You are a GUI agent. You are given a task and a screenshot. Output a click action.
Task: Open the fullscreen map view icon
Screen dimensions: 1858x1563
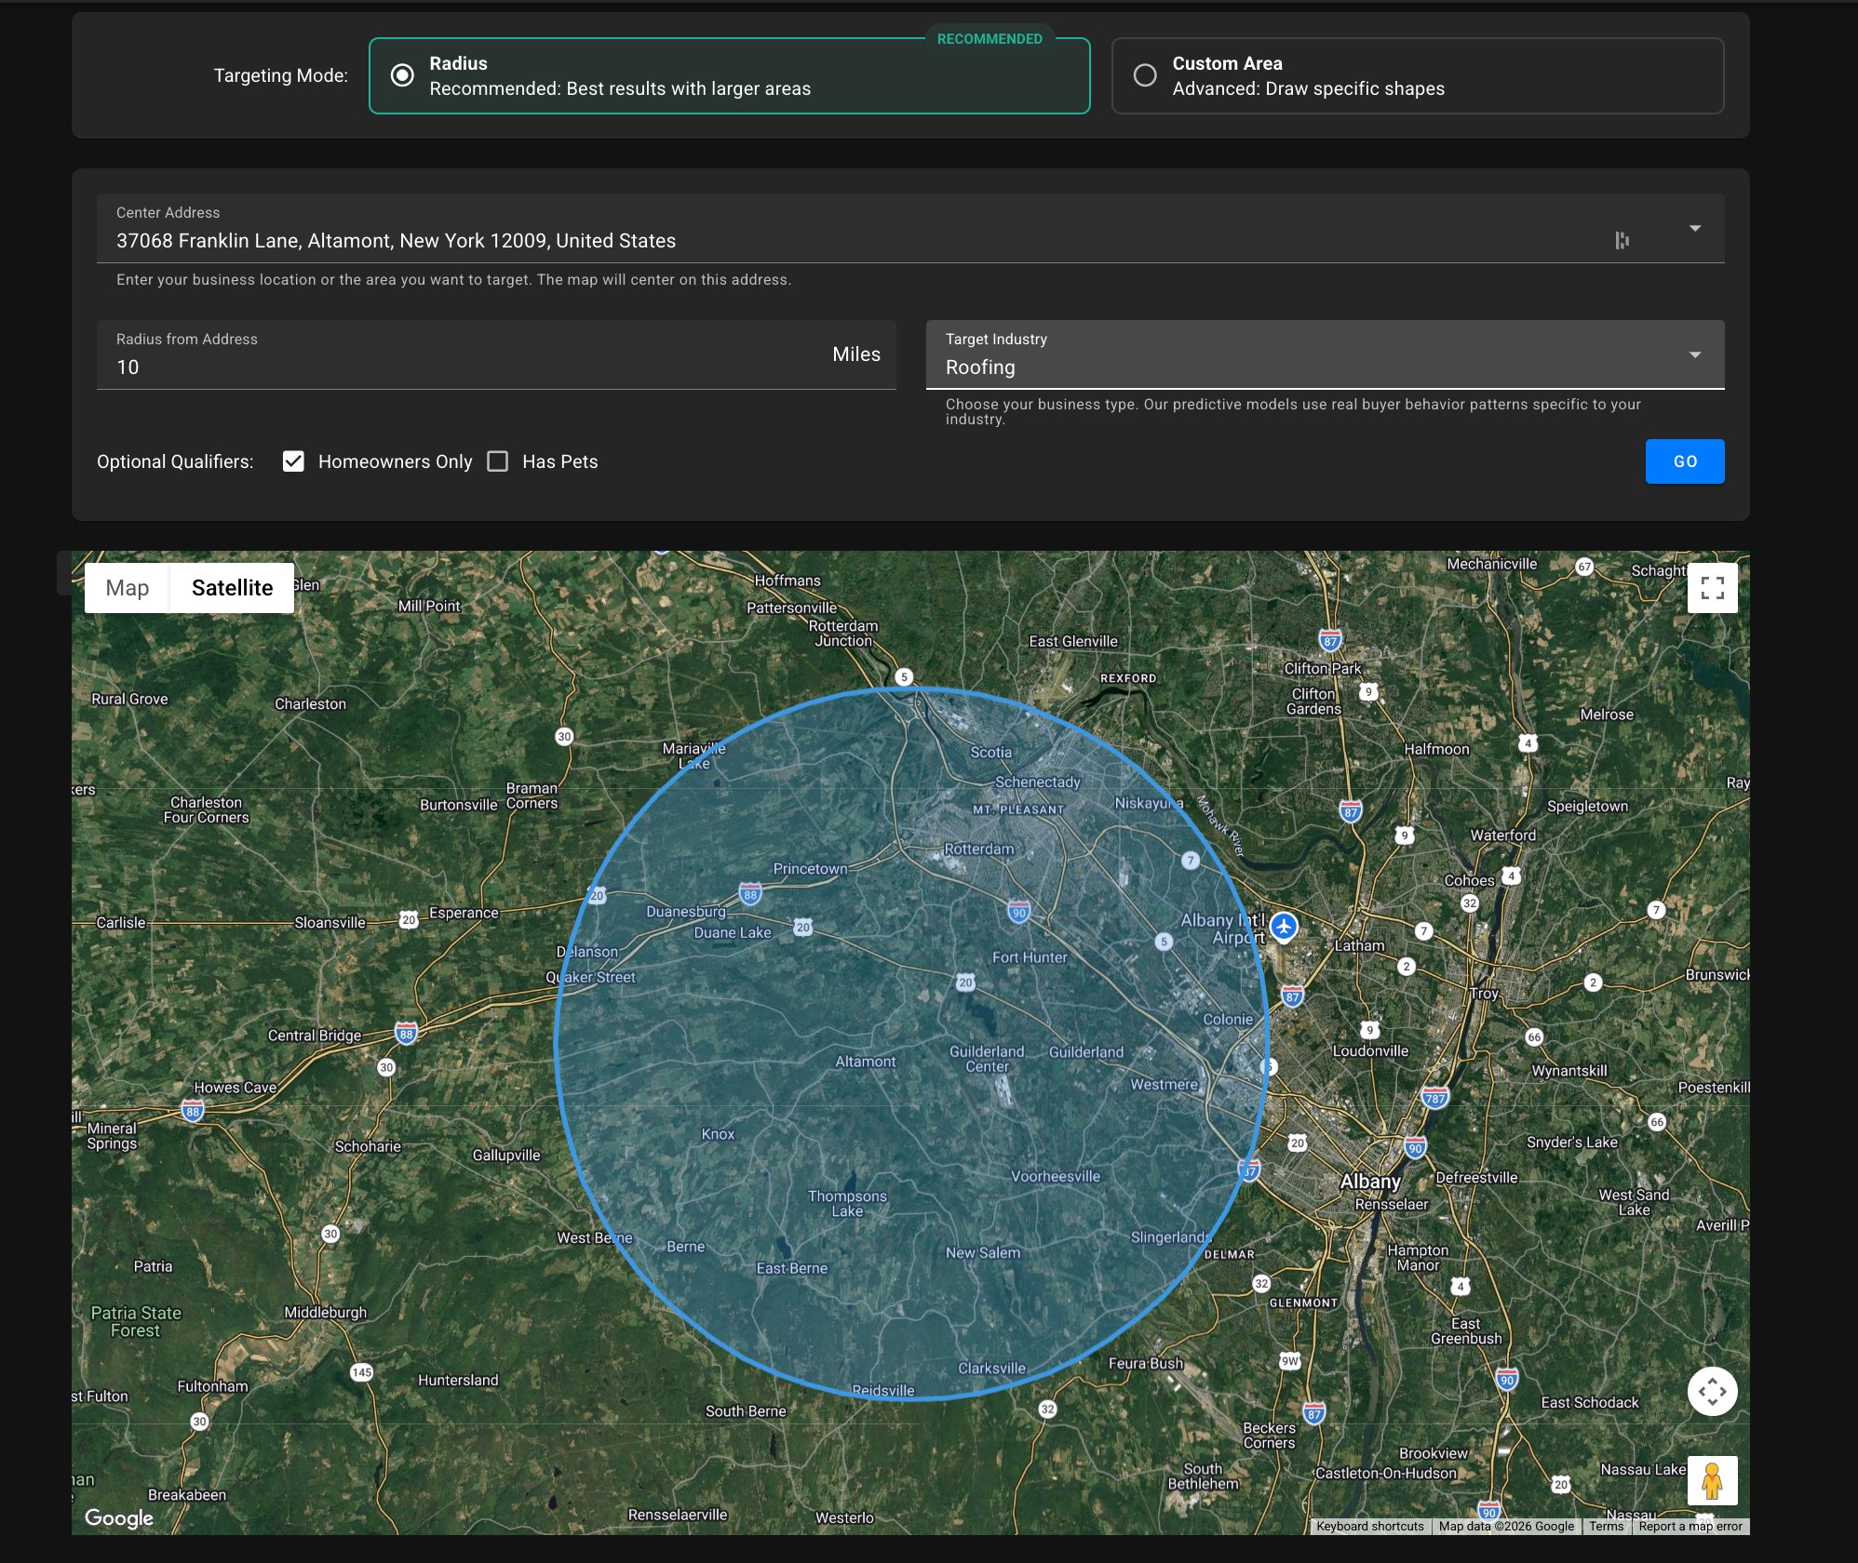(x=1713, y=587)
